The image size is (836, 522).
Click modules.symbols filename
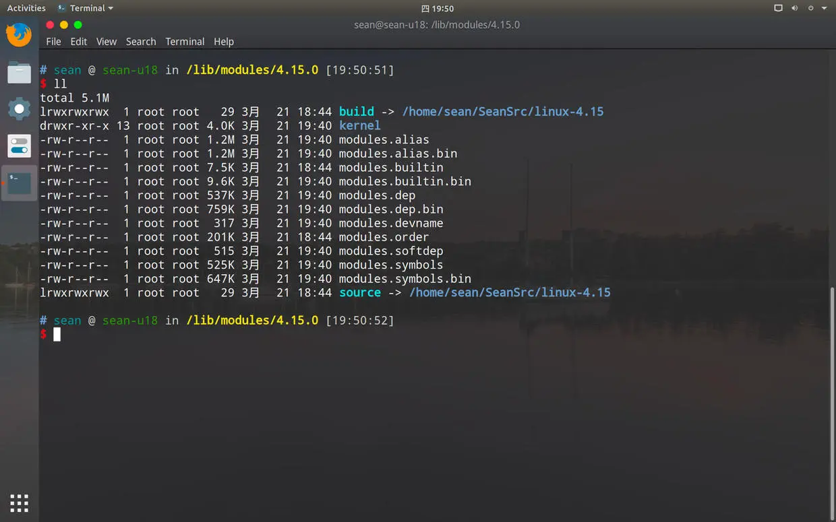tap(391, 265)
